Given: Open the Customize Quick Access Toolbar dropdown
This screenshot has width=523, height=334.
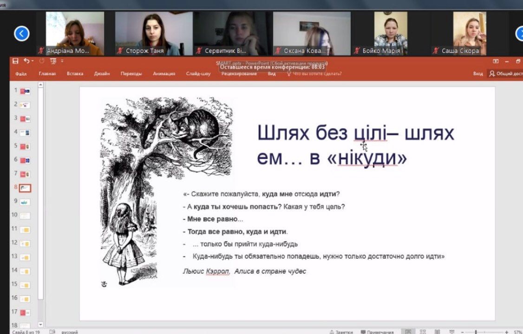Looking at the screenshot, I should [62, 61].
